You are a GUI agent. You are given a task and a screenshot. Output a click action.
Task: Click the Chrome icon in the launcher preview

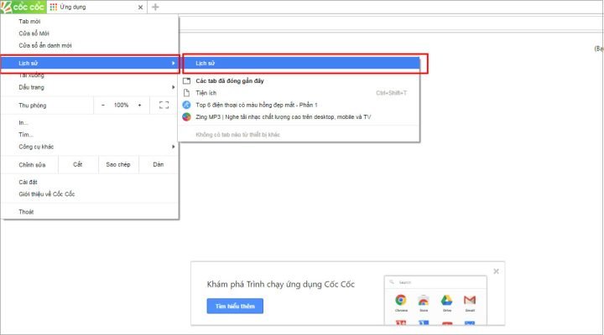click(x=401, y=300)
